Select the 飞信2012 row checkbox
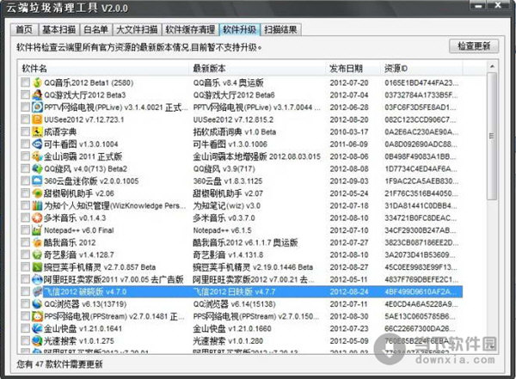 [x=25, y=291]
